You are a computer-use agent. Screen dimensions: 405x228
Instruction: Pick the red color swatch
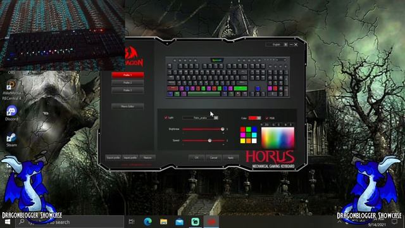pos(243,129)
